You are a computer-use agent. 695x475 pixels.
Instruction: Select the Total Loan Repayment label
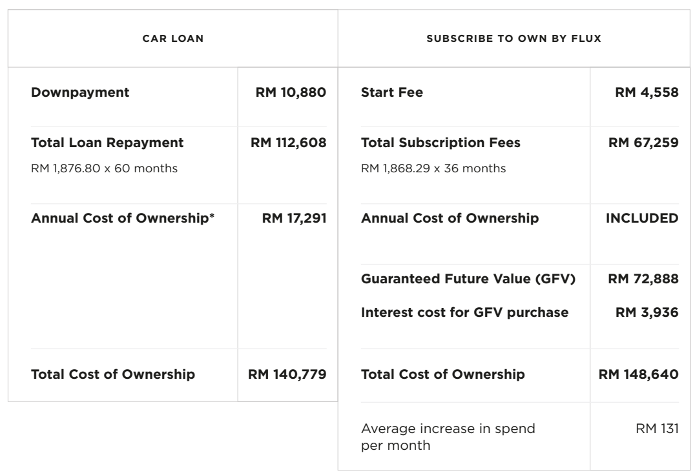(107, 143)
